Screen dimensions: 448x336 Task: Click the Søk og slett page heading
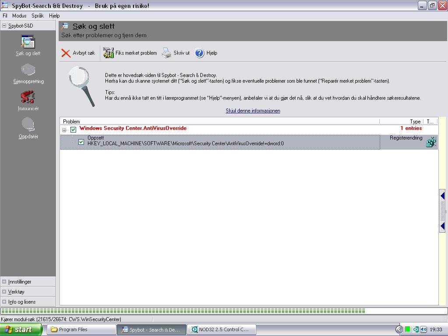pos(94,26)
